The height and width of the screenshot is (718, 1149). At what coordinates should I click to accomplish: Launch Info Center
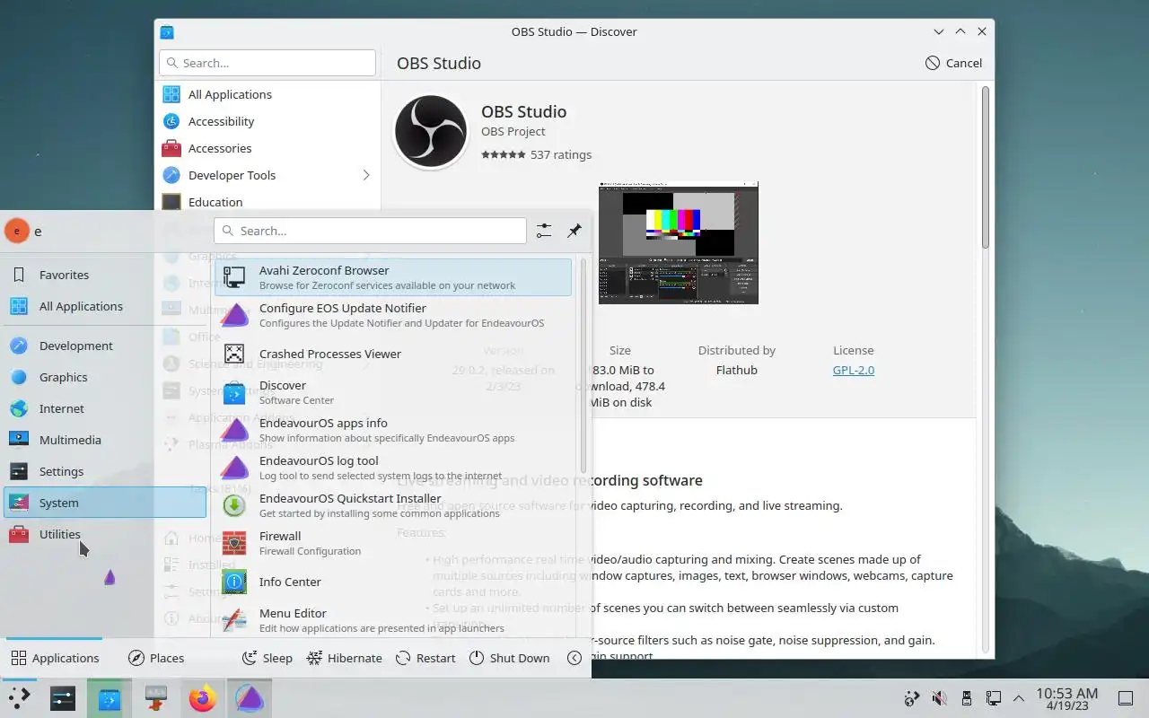pyautogui.click(x=393, y=582)
